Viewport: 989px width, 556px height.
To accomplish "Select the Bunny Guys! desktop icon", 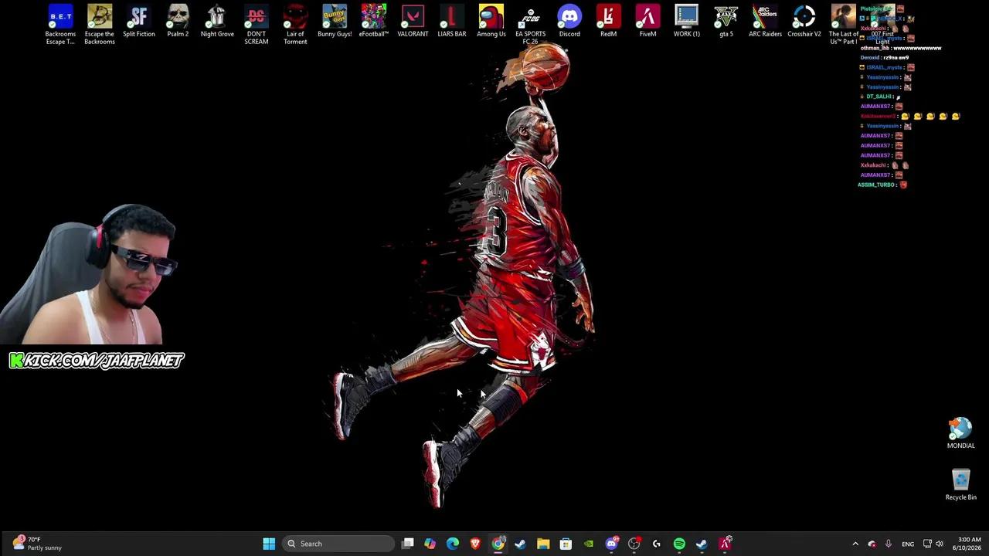I will click(335, 21).
